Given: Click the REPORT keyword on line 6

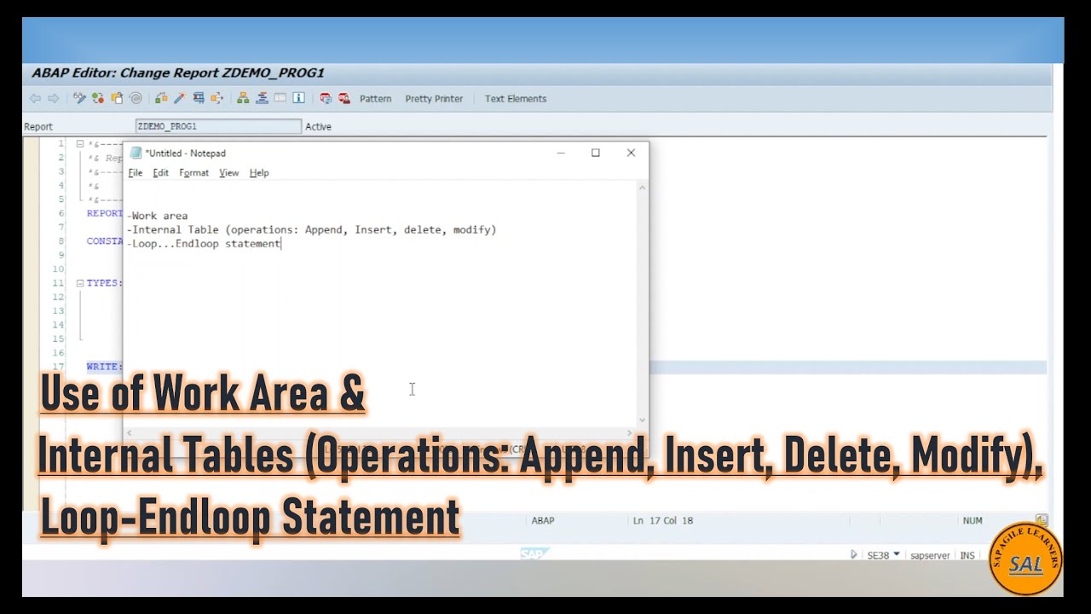Looking at the screenshot, I should click(x=105, y=213).
